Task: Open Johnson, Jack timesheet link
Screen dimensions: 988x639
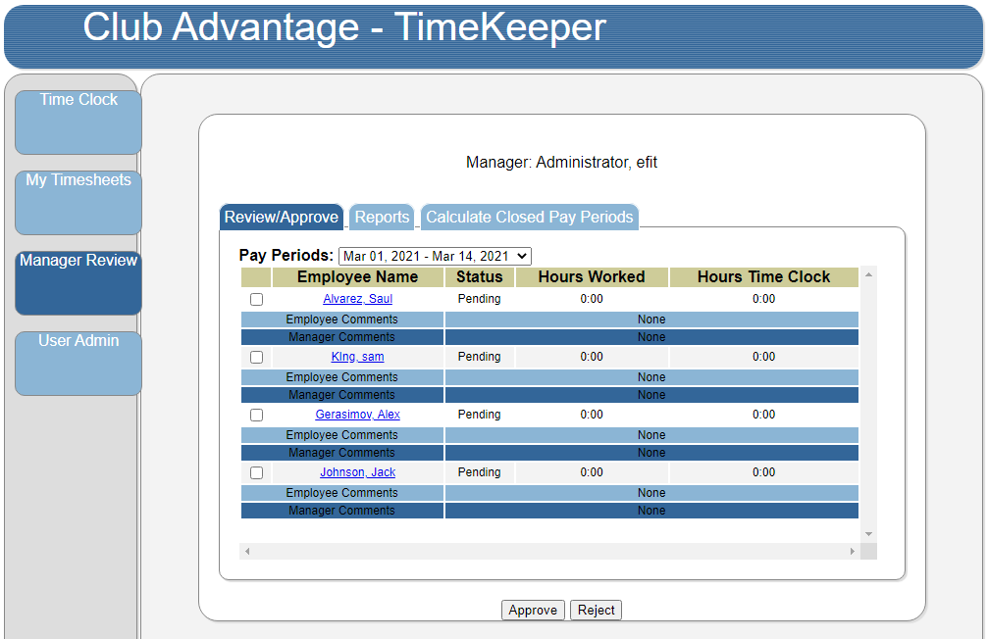Action: 357,472
